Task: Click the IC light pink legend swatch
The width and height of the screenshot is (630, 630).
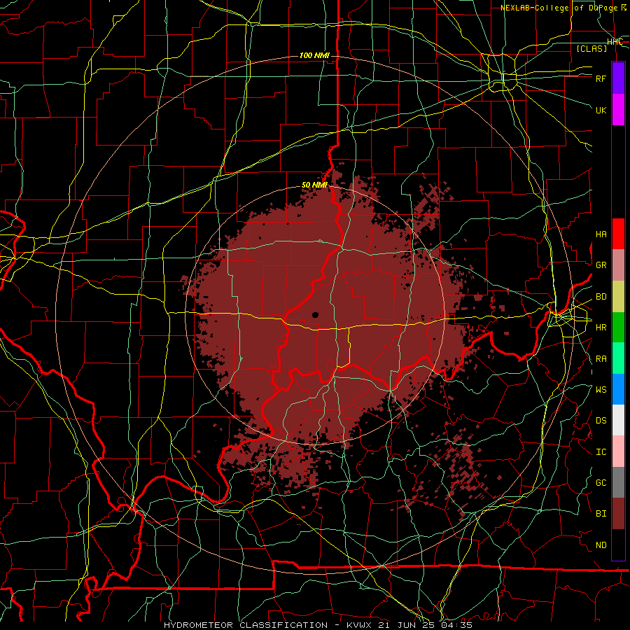Action: coord(618,451)
